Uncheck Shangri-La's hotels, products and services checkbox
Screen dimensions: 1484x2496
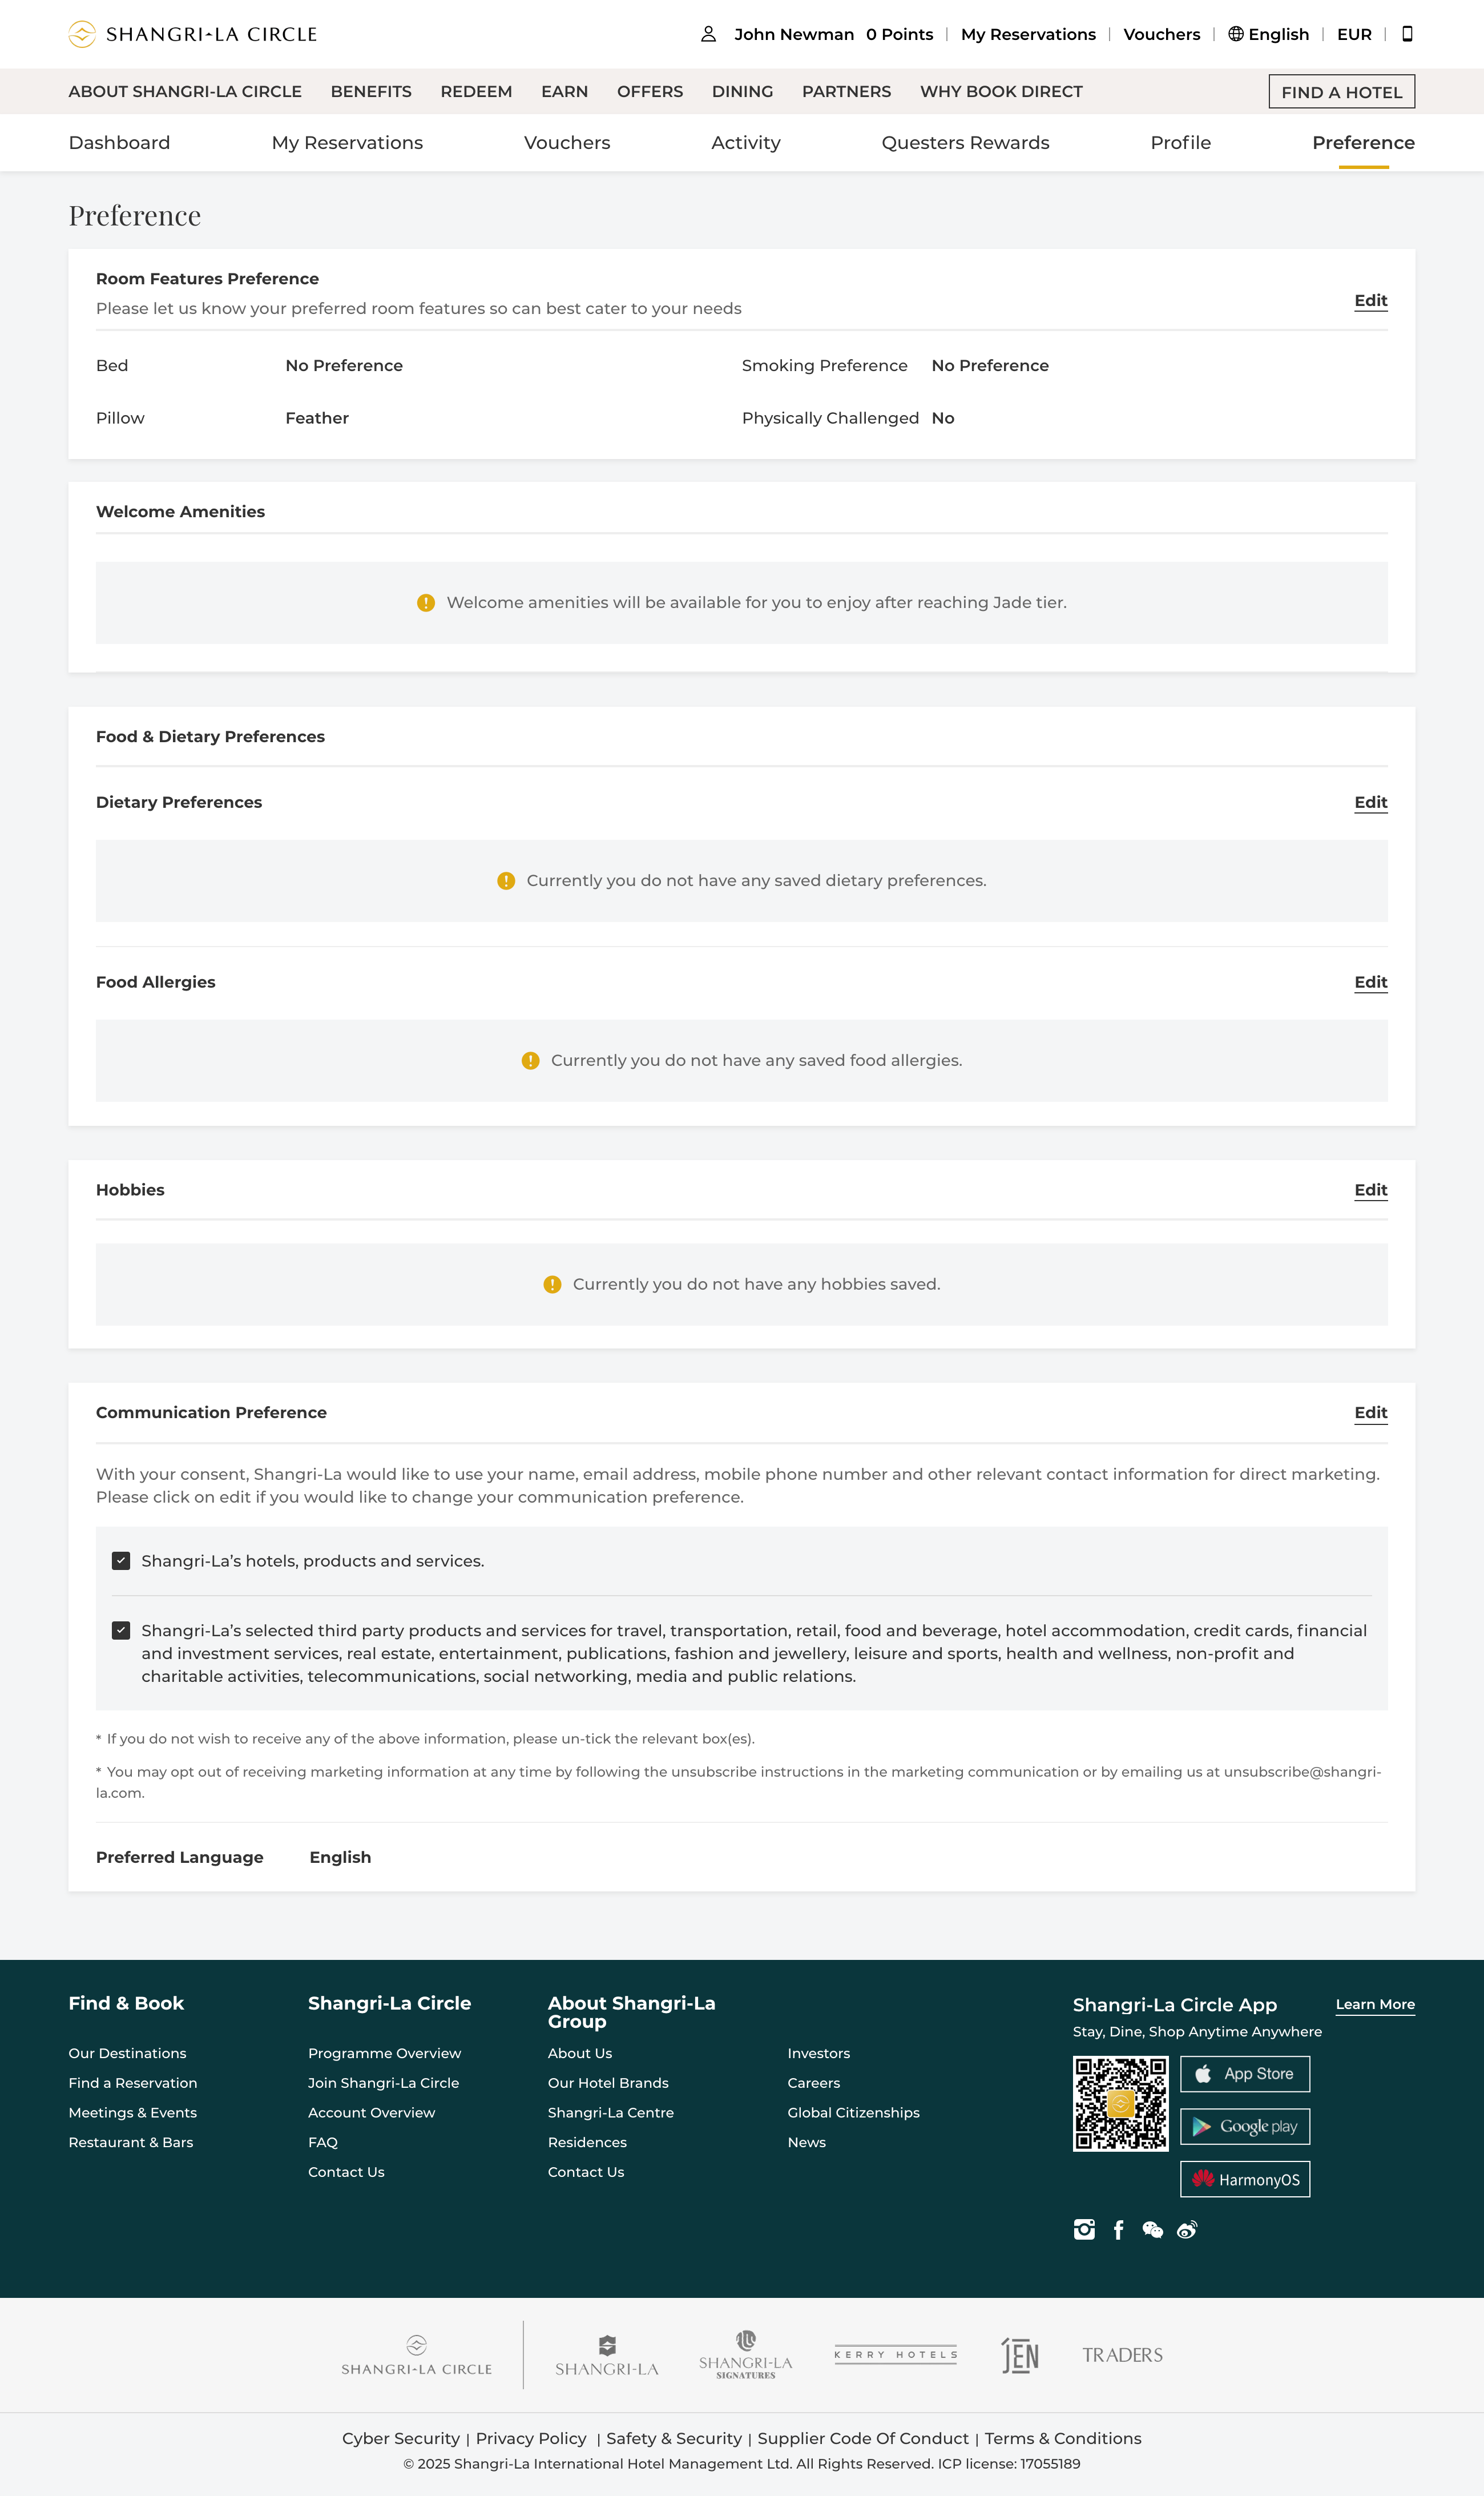121,1560
